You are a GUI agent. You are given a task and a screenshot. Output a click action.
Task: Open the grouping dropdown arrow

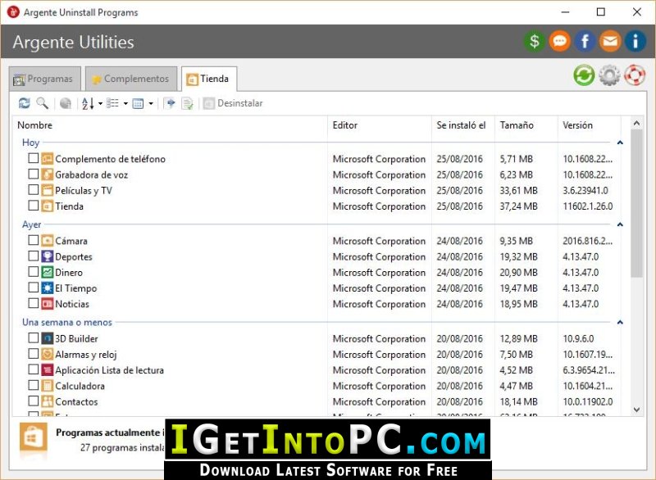(x=125, y=103)
